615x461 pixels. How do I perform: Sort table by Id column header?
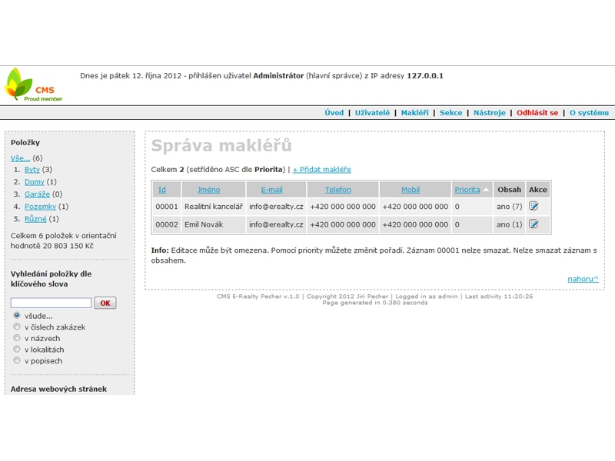click(161, 190)
